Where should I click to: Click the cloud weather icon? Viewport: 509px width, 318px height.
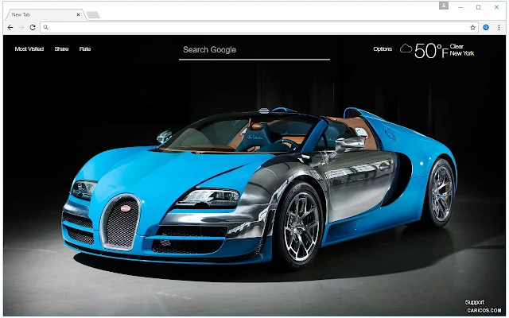coord(406,48)
